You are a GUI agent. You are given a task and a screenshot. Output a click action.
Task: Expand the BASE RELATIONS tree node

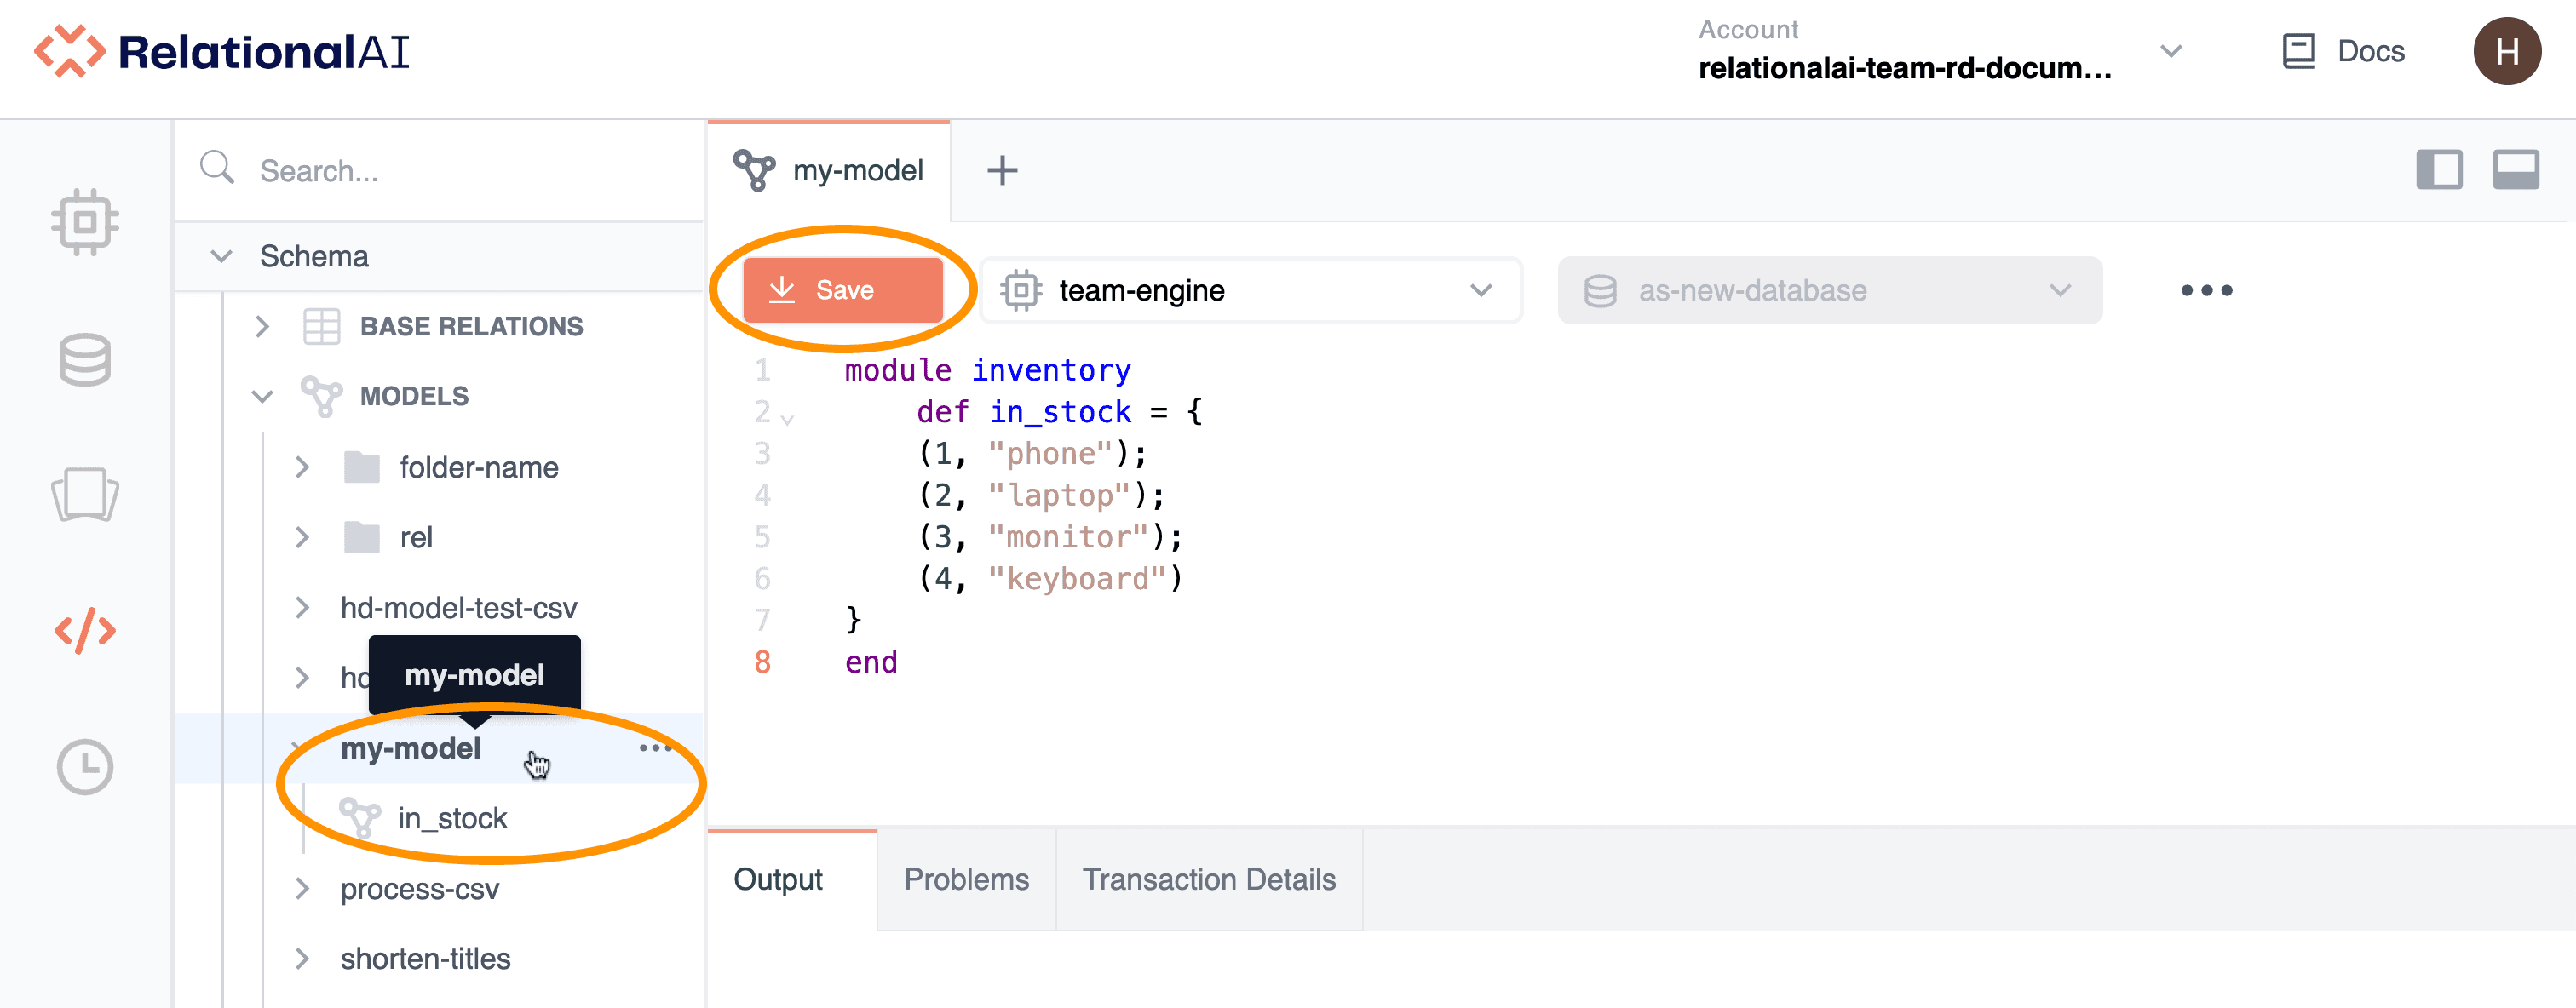(262, 327)
